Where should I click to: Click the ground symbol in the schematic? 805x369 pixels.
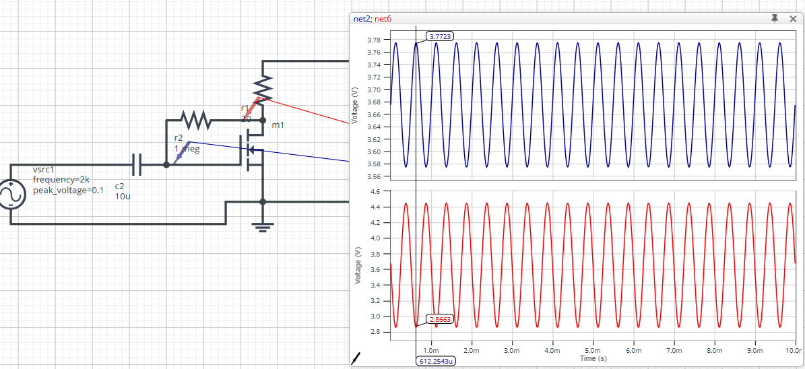coord(263,226)
